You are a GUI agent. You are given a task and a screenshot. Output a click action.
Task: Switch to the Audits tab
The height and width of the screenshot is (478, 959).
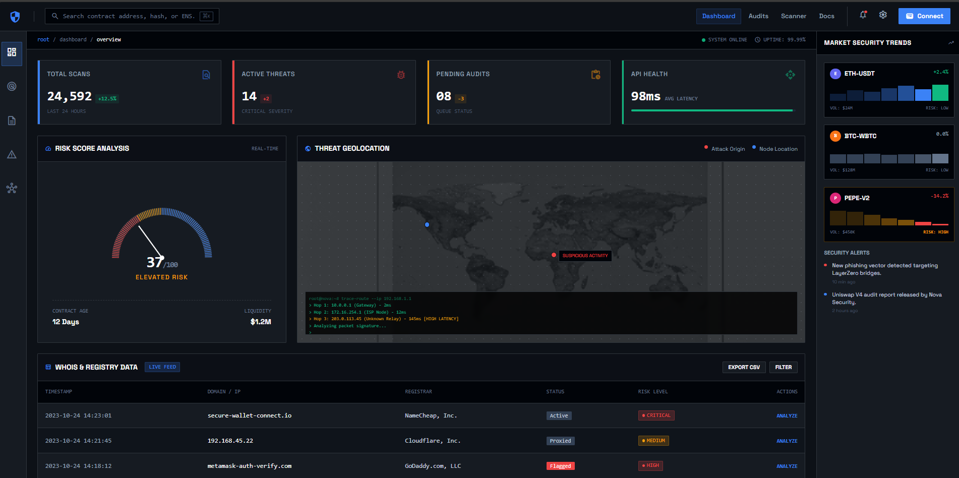tap(758, 16)
